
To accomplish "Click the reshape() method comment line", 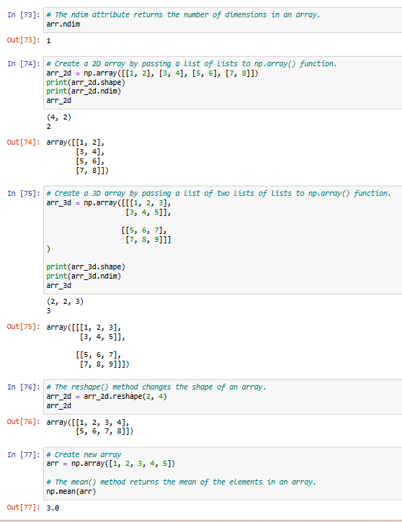I will point(156,387).
